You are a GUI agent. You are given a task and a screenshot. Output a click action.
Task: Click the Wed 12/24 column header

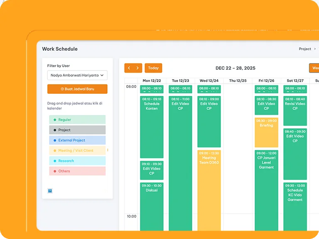point(209,80)
